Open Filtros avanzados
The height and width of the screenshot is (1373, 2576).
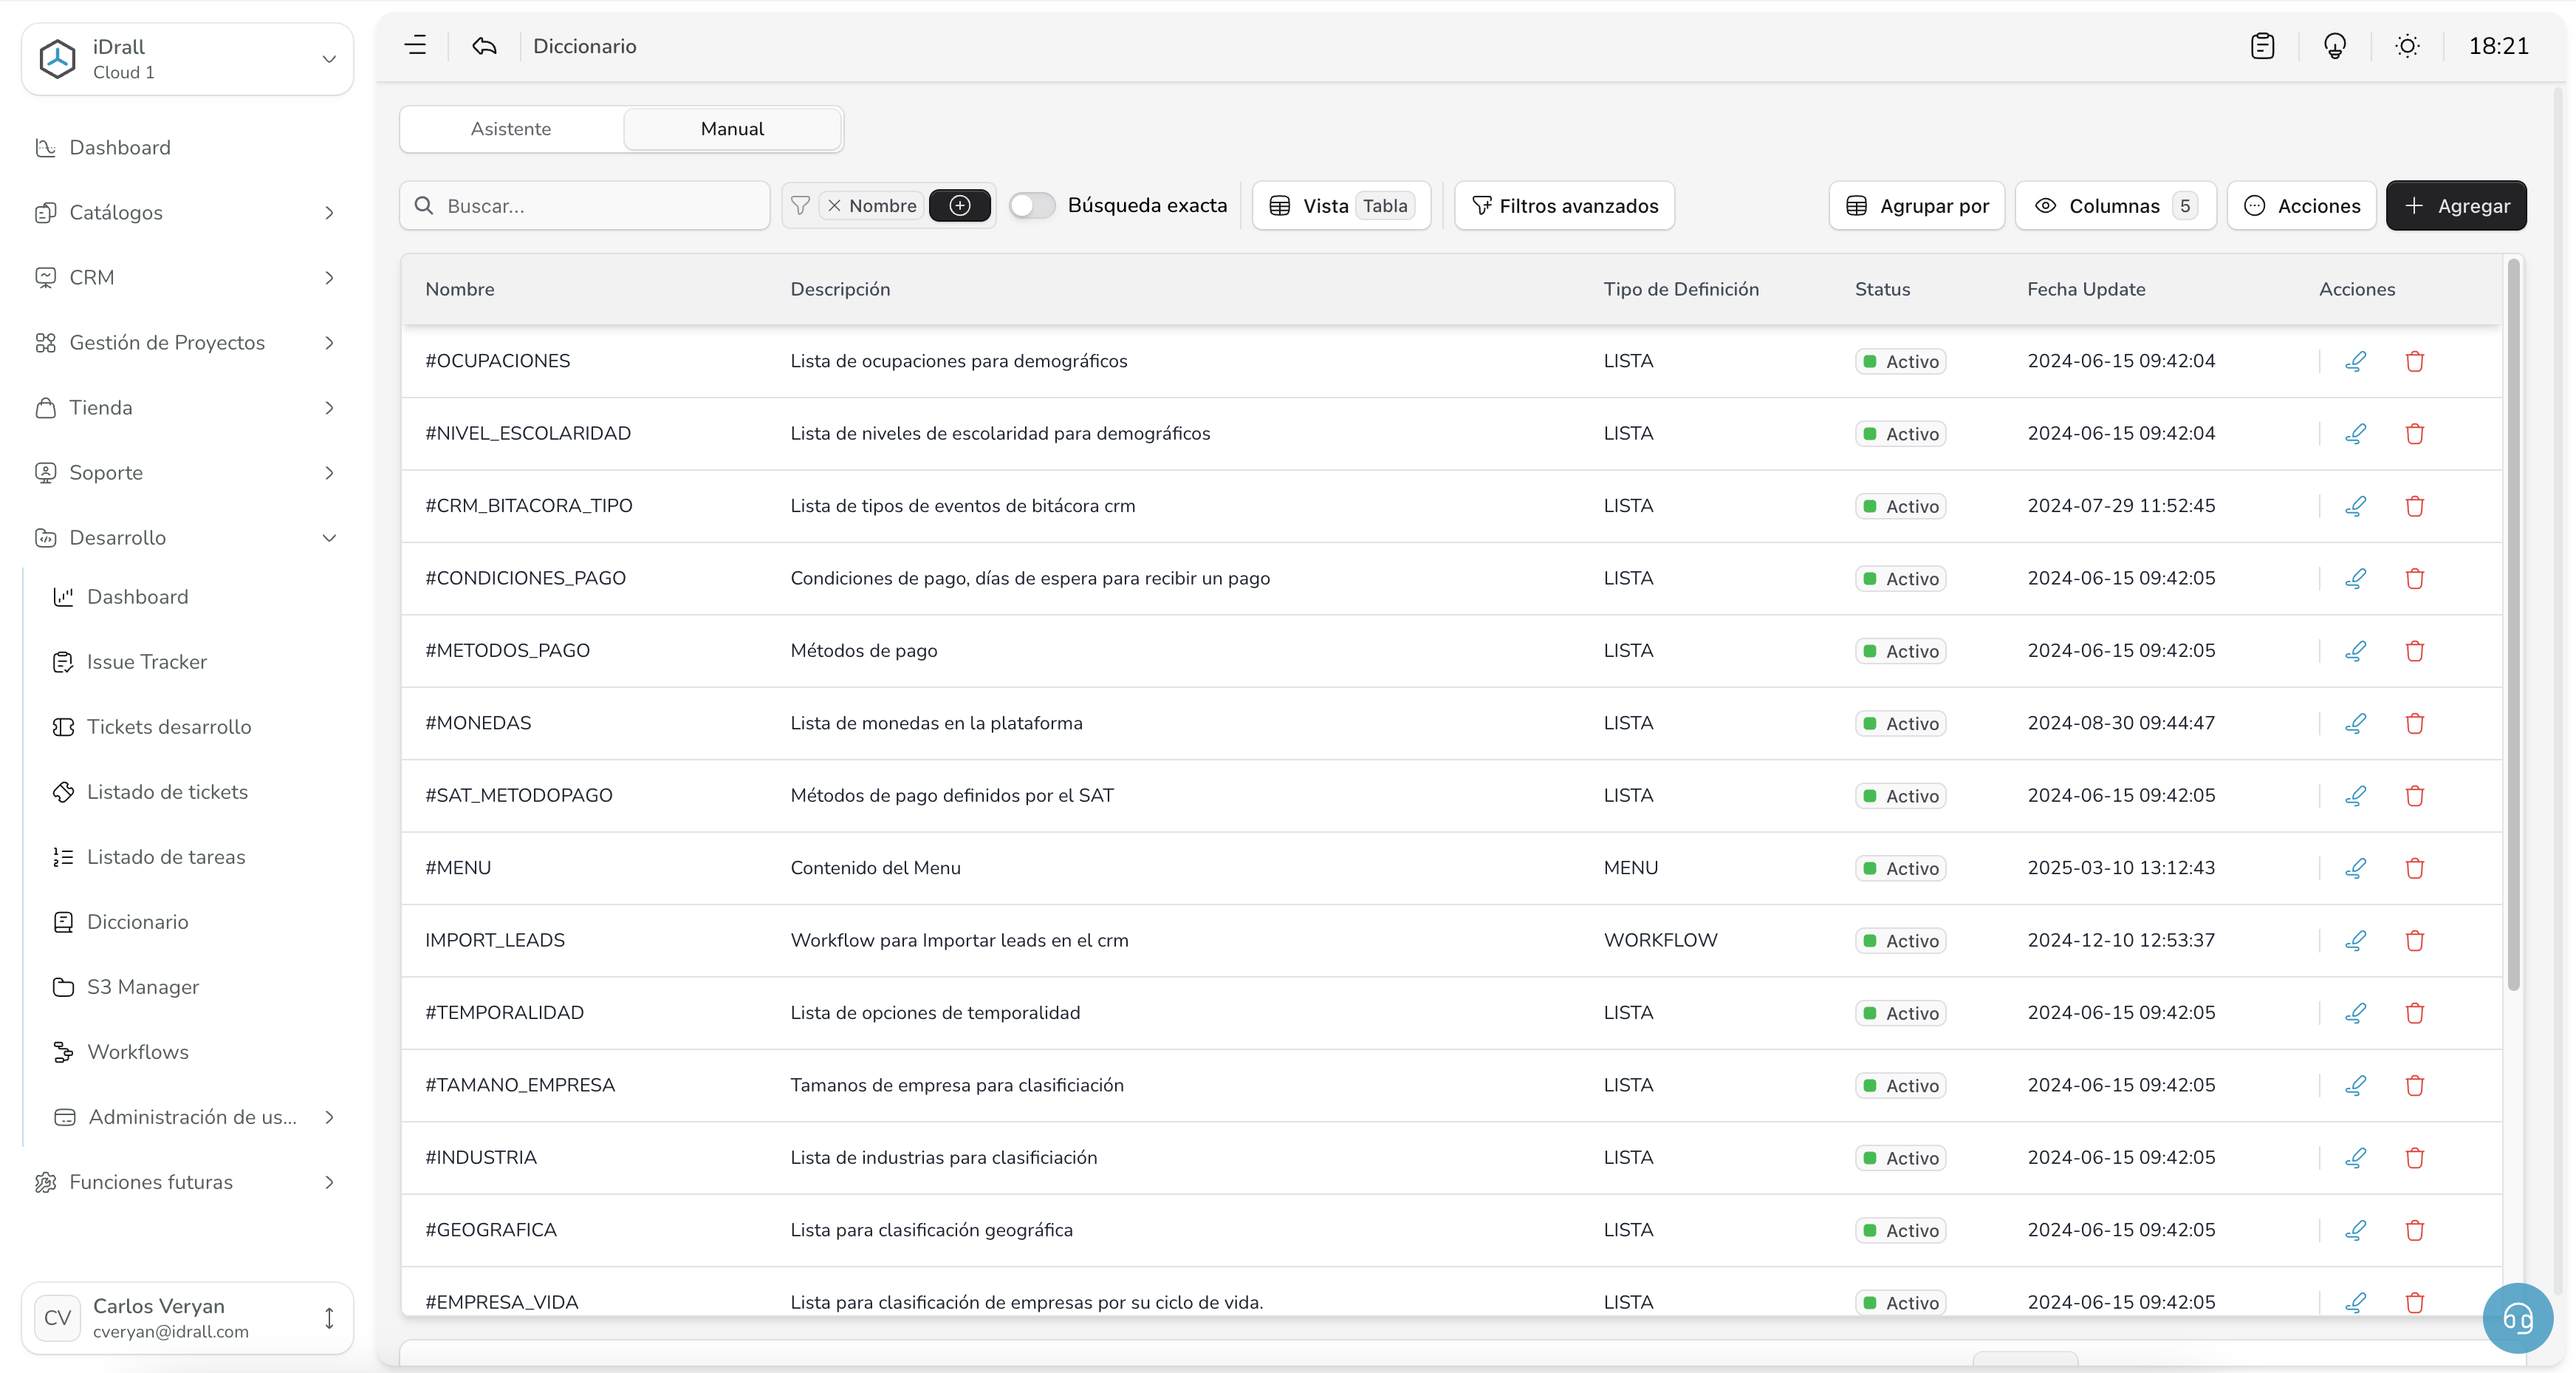point(1564,205)
